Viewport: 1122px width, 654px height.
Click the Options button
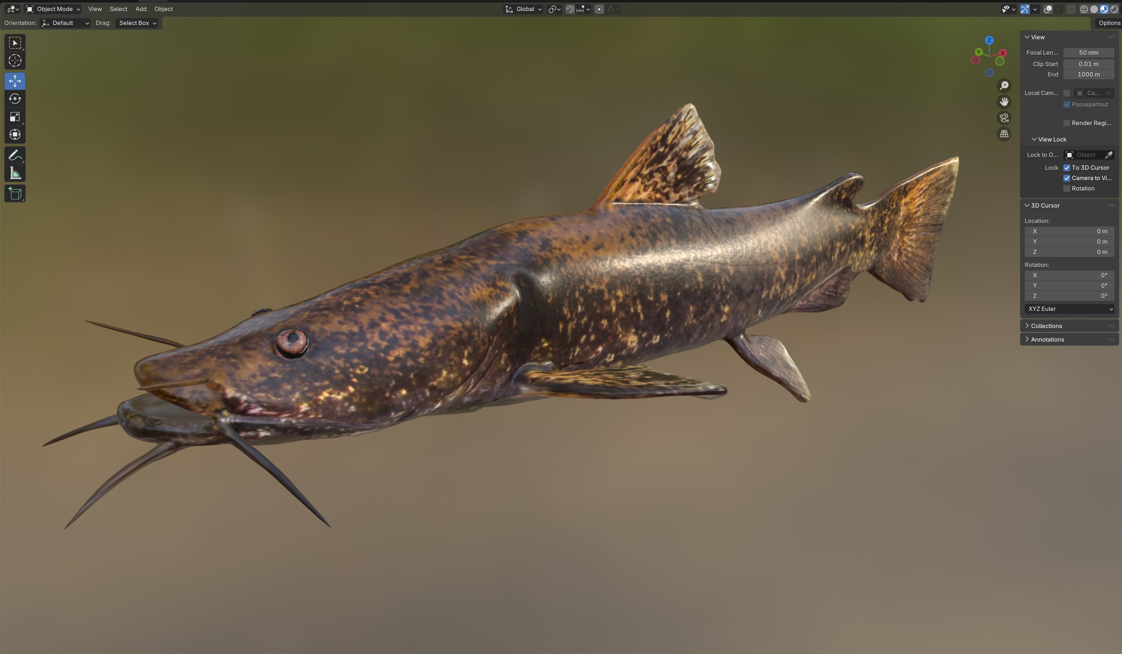[x=1109, y=23]
